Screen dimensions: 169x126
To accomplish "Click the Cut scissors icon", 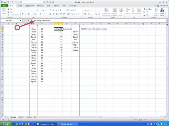I will [x=8, y=9].
